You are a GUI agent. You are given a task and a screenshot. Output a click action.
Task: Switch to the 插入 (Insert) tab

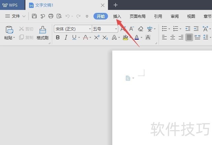click(117, 17)
